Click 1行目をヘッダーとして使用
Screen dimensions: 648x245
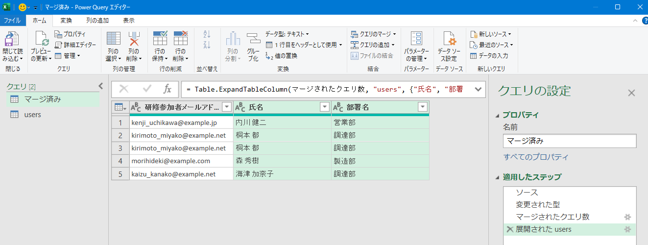(304, 45)
